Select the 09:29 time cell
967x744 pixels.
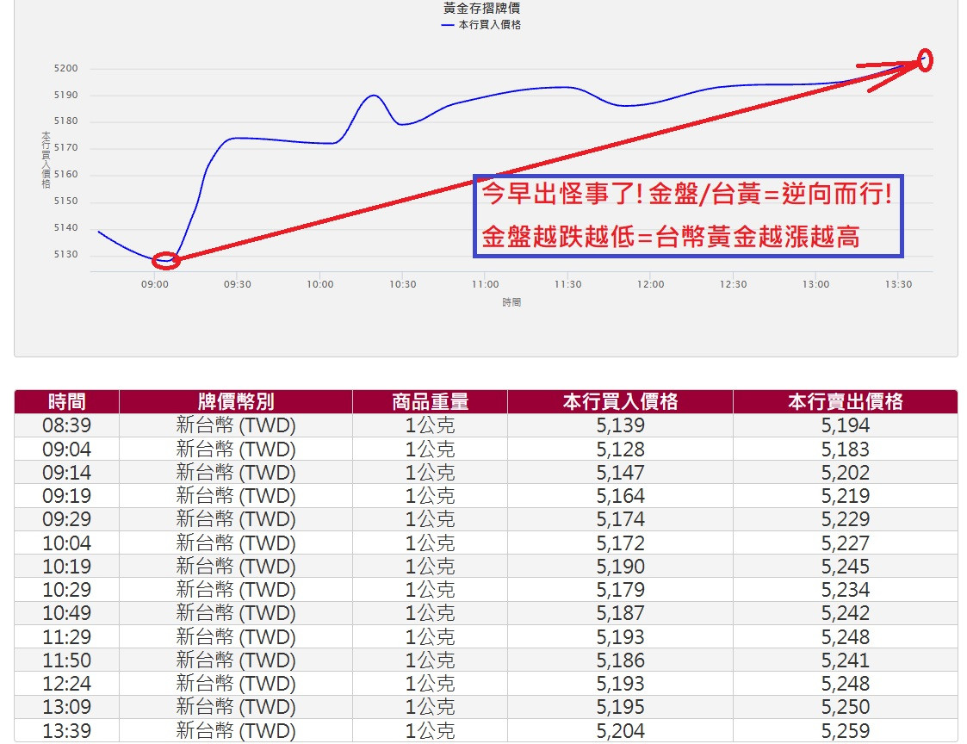pyautogui.click(x=66, y=519)
